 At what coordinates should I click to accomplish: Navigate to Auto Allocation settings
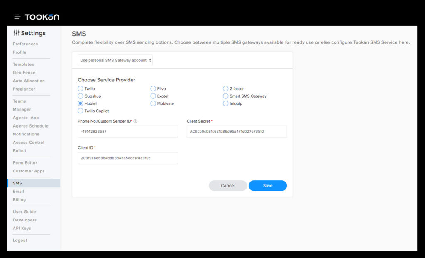pos(29,81)
